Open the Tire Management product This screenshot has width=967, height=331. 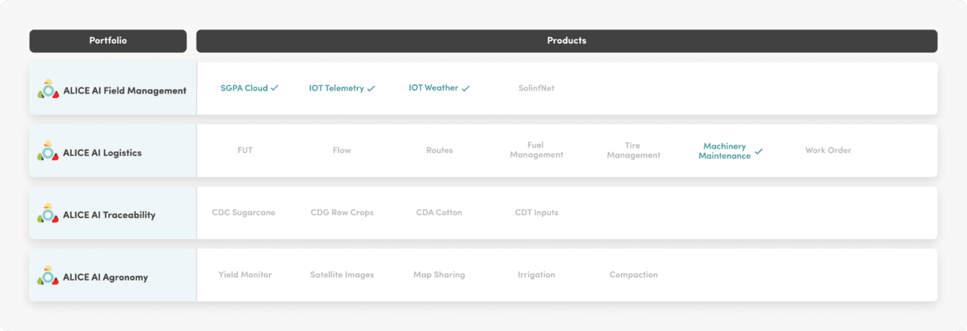point(633,150)
